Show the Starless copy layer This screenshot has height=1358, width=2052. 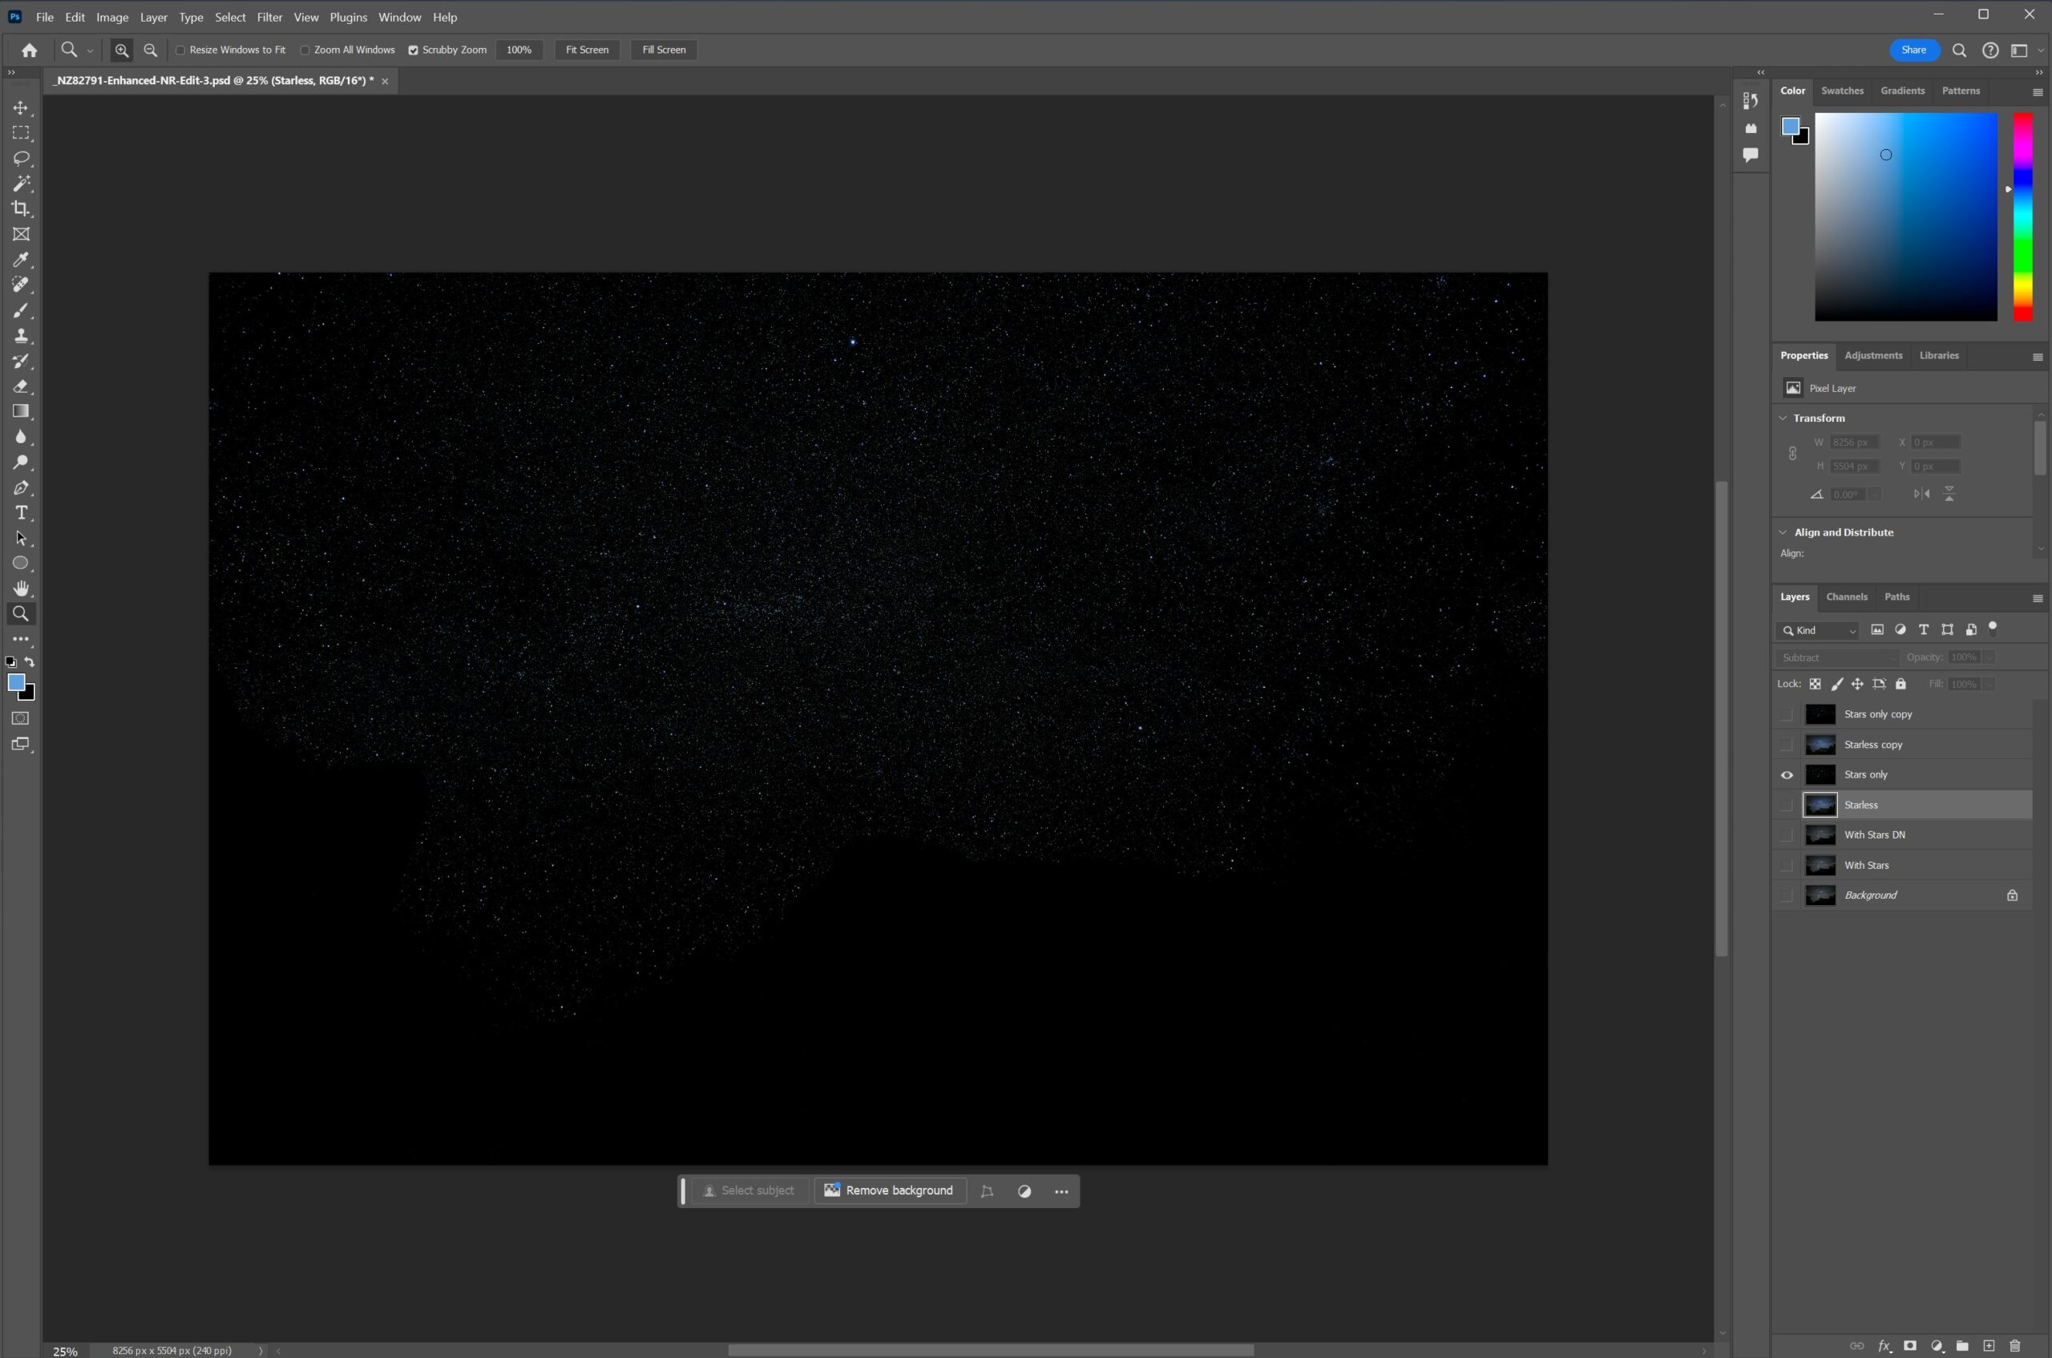(x=1786, y=745)
